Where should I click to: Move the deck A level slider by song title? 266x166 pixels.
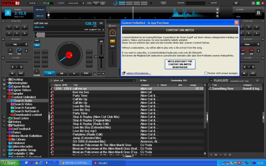point(49,16)
